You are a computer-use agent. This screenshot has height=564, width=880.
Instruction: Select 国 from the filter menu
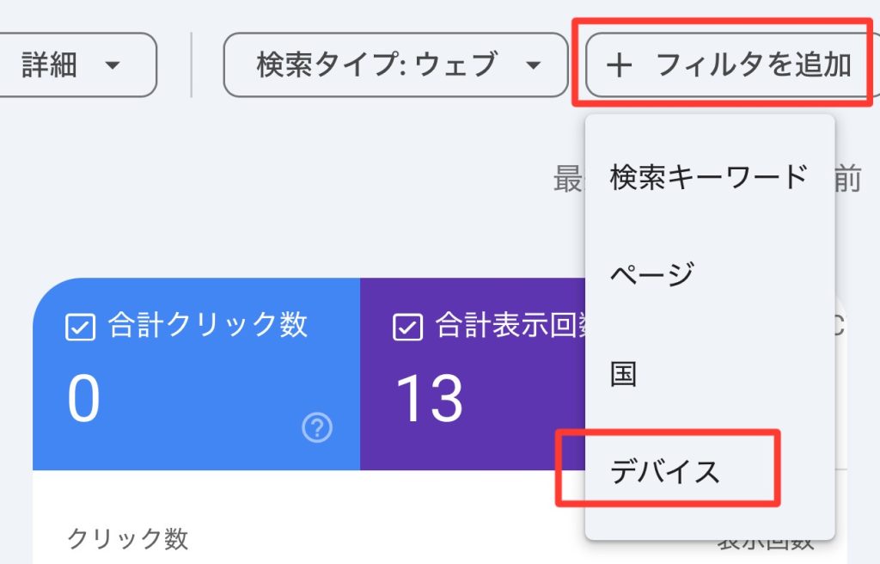point(624,374)
